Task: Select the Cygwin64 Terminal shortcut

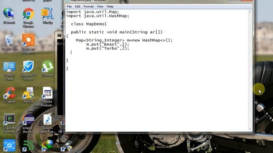Action: coord(9,124)
